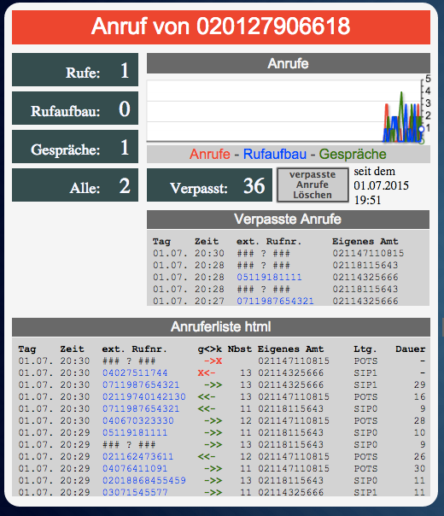Screen dimensions: 444x516
Task: Open 05119181111 in Anruferliste at 20:29
Action: (x=135, y=432)
